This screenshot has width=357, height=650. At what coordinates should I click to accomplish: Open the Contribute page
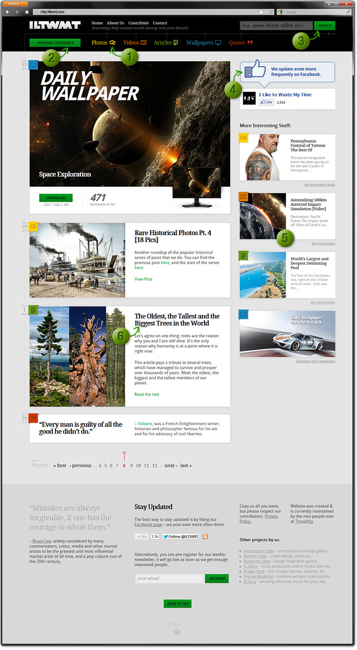point(138,23)
